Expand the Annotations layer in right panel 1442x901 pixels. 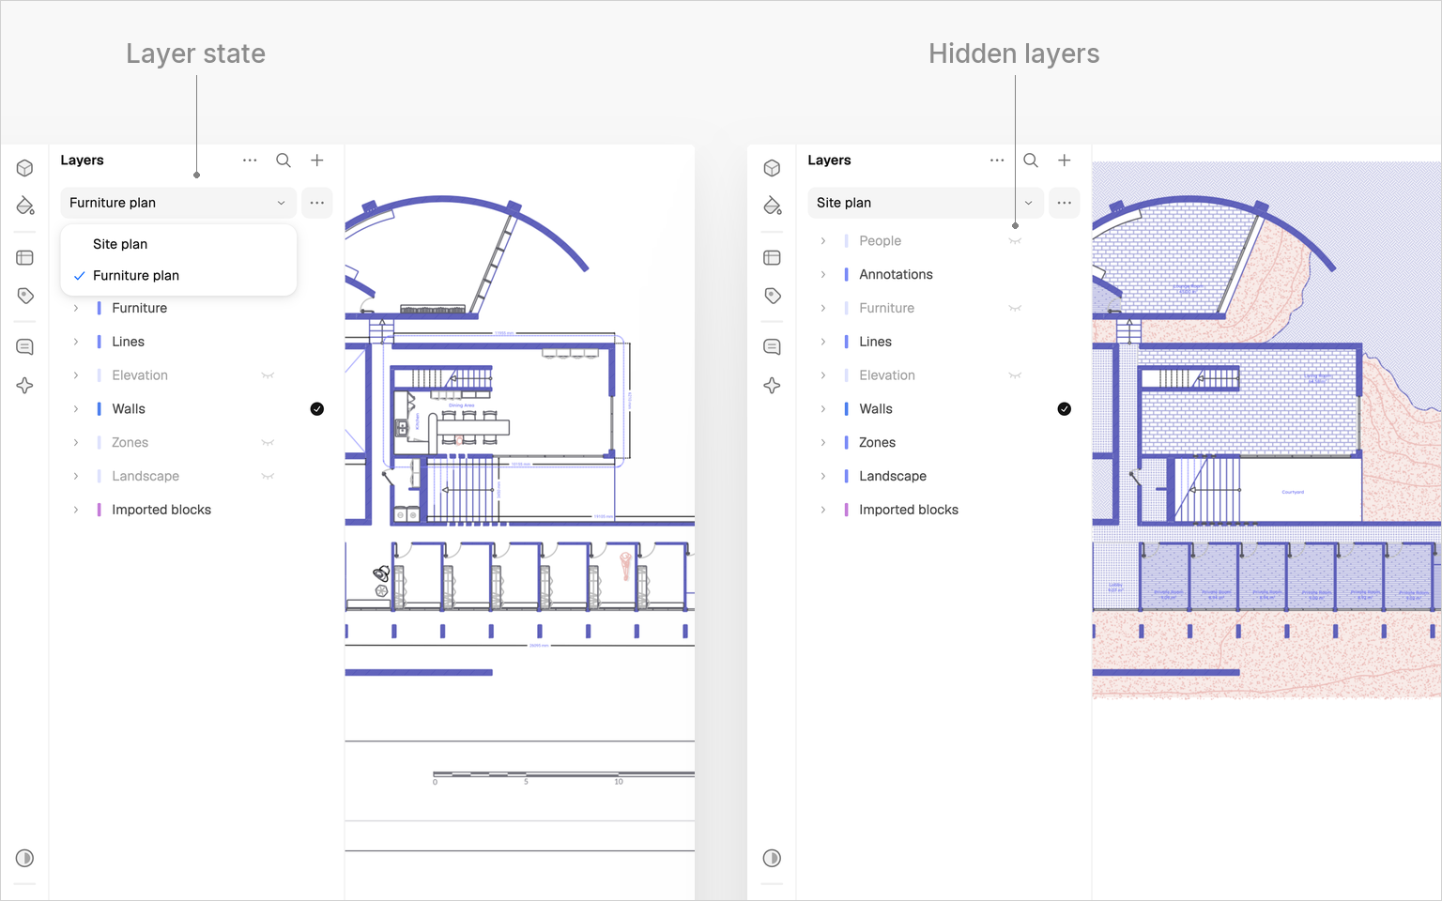(x=823, y=274)
